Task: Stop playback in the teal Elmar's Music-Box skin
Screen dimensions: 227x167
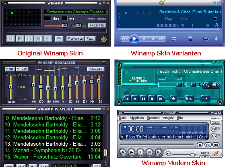Action: coord(152,99)
